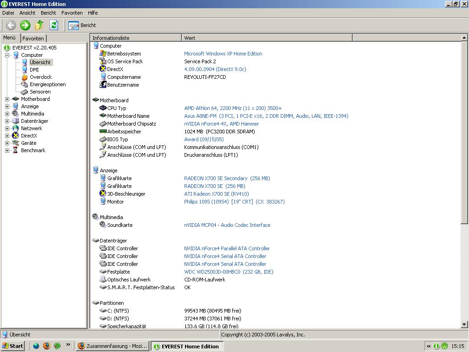
Task: Select the Übersicht tree item
Action: point(40,62)
